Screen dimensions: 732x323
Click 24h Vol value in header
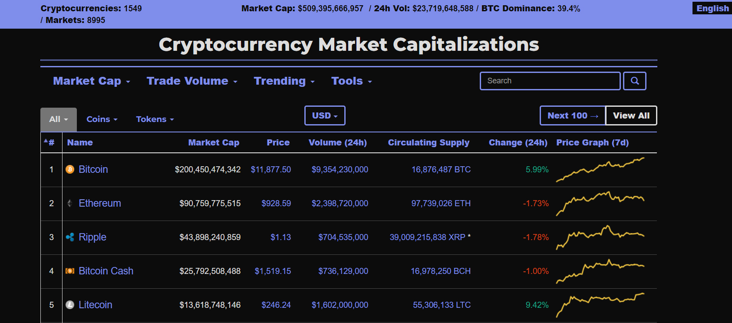pos(443,8)
